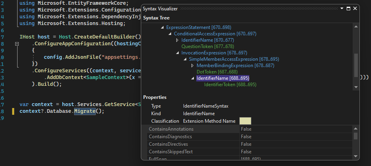Click the IHost type in code

[27, 37]
